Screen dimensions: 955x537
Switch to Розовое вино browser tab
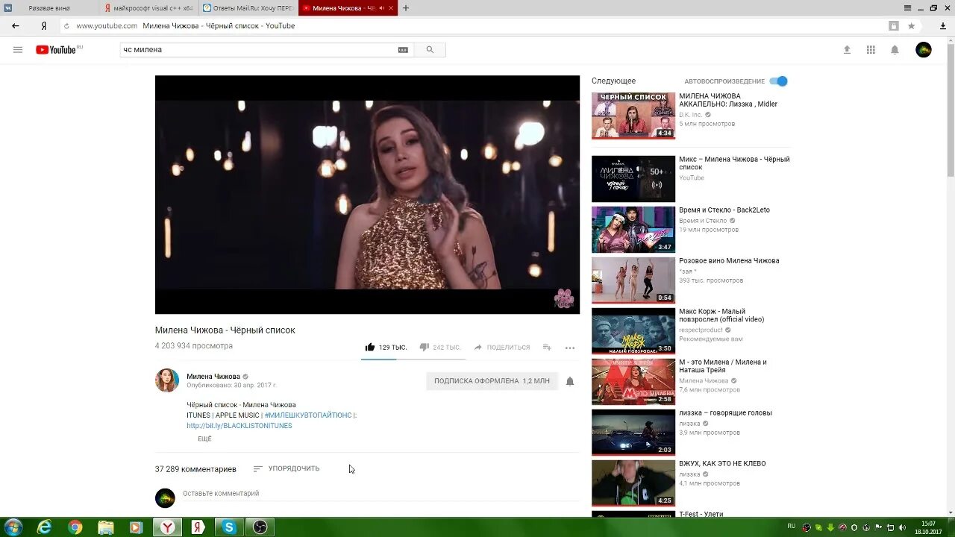click(x=49, y=8)
